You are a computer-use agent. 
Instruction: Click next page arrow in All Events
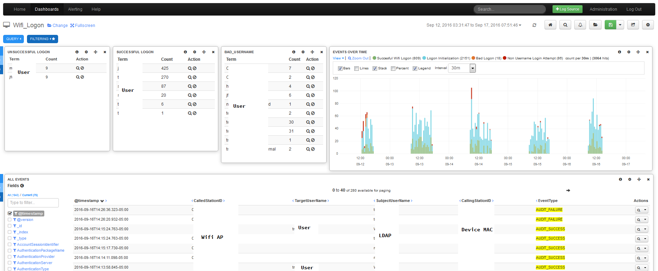(x=568, y=190)
